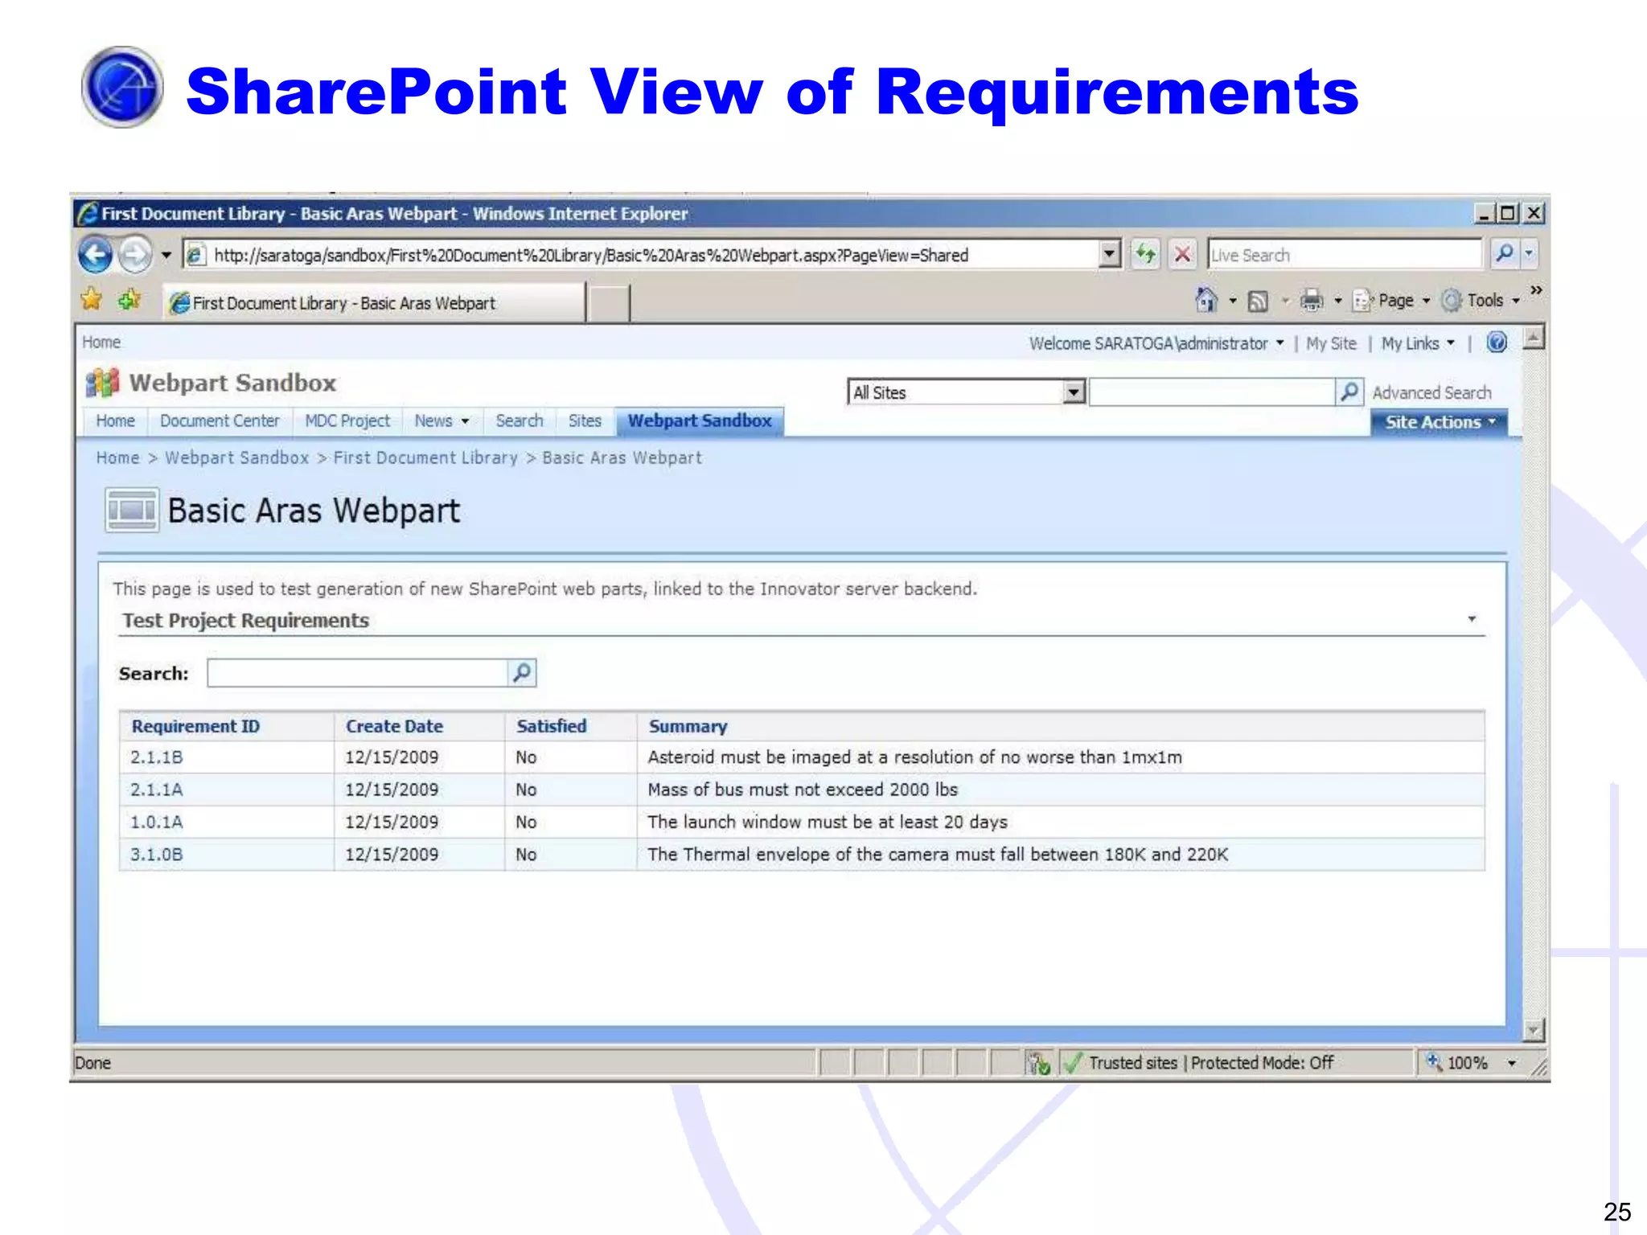Open the Tools menu in toolbar

[x=1481, y=301]
